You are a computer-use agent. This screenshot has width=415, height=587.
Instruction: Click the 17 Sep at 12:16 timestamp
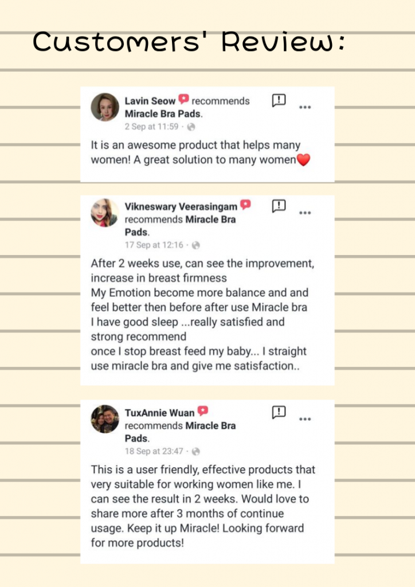point(154,245)
